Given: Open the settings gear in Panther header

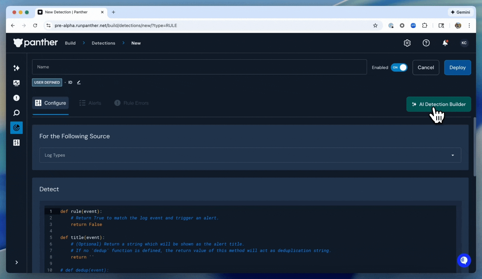Looking at the screenshot, I should (407, 43).
